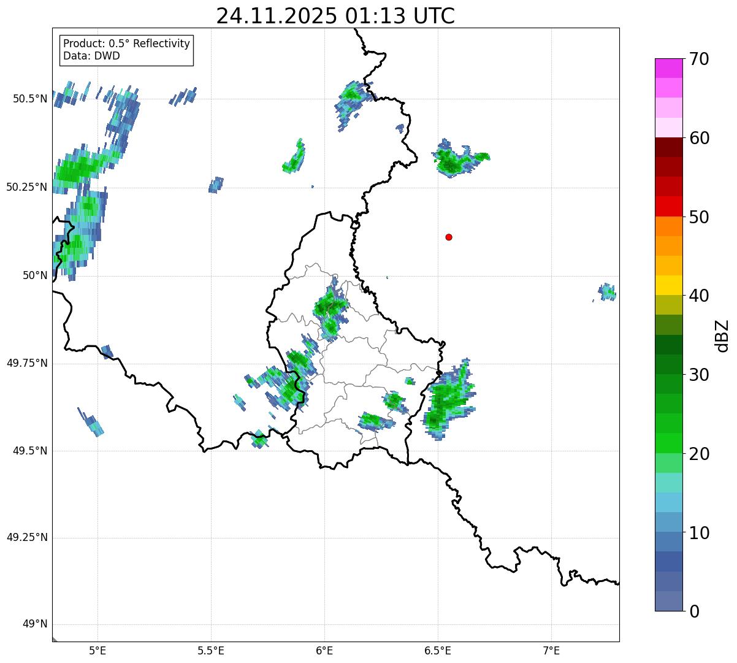Click the colorbar tick label "30"
The height and width of the screenshot is (663, 737).
pyautogui.click(x=699, y=375)
